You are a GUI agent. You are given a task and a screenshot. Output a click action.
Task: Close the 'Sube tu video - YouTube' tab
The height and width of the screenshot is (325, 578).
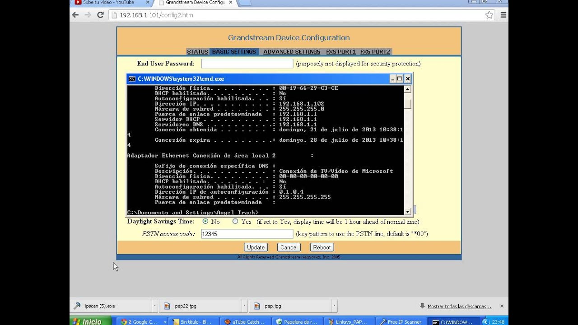click(147, 2)
